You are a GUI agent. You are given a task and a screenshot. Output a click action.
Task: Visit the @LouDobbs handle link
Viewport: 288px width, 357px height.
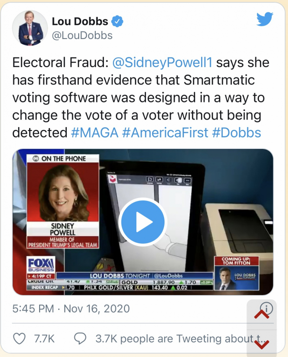pyautogui.click(x=82, y=35)
